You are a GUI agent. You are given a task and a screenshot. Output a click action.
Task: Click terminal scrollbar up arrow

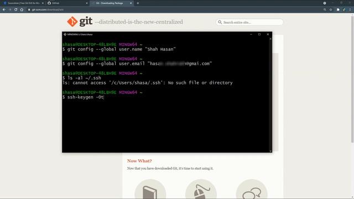(270, 39)
